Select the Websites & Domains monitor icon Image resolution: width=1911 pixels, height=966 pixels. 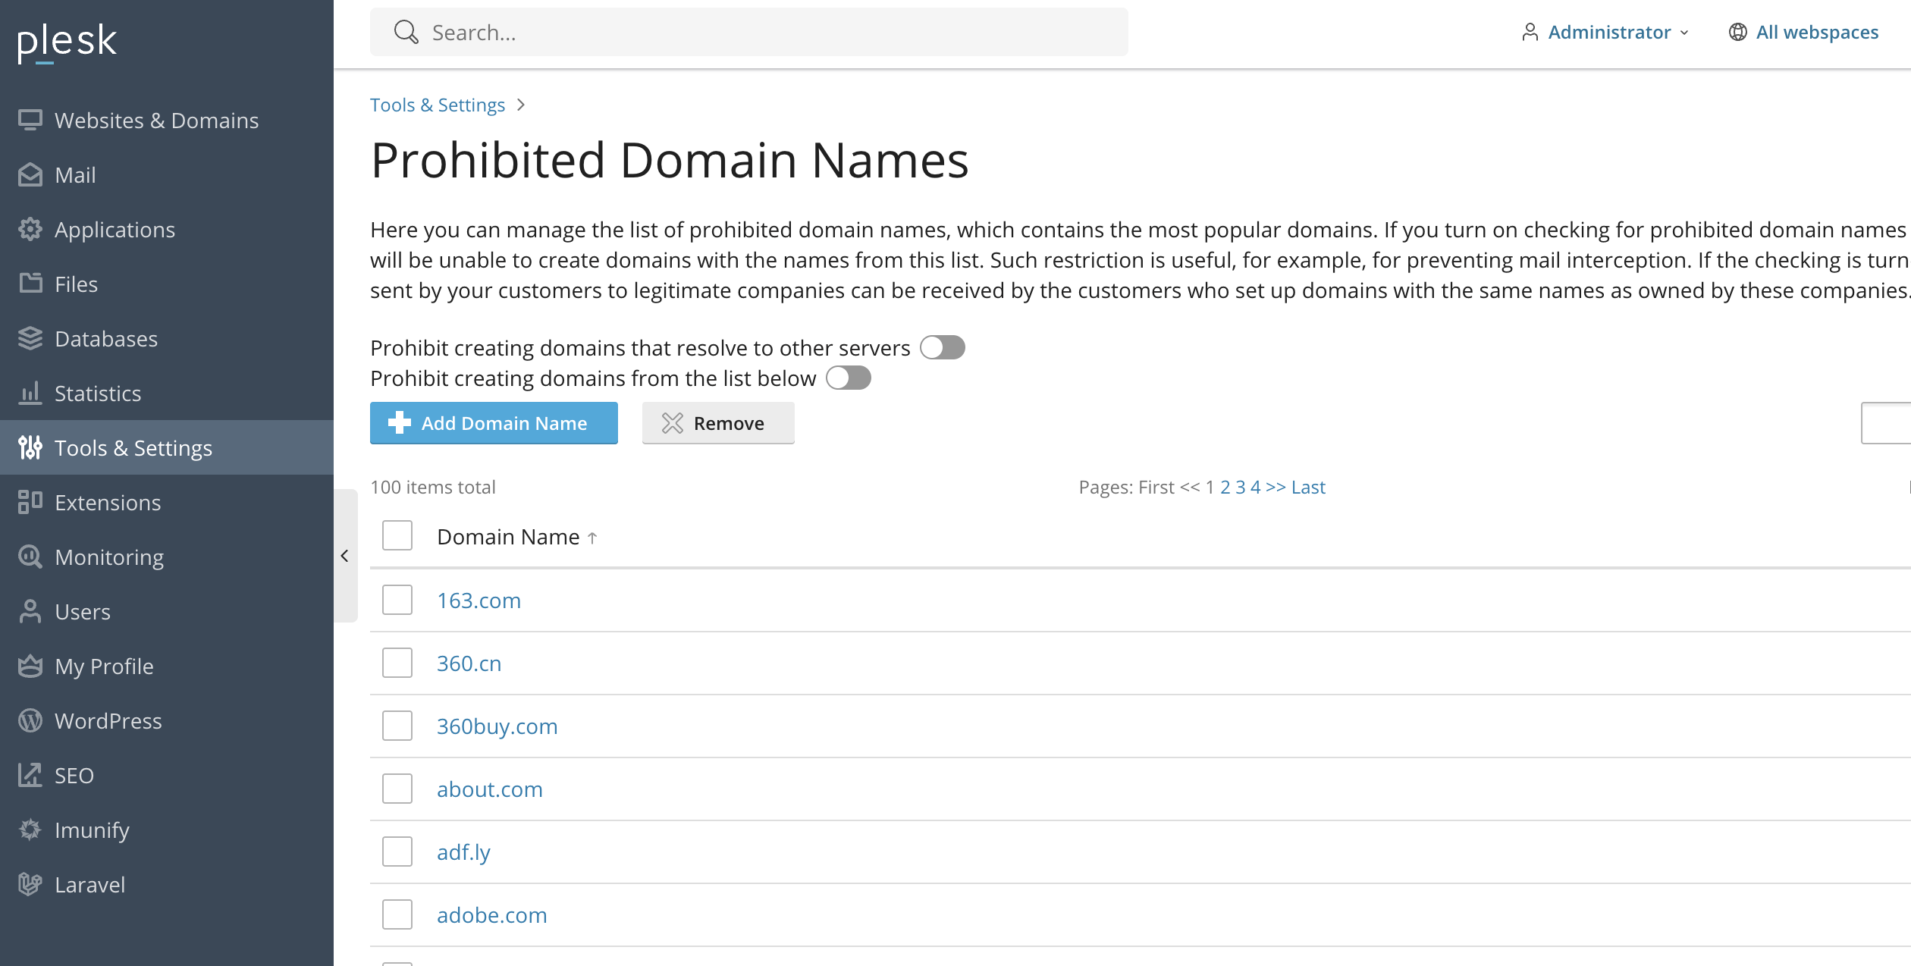click(30, 120)
